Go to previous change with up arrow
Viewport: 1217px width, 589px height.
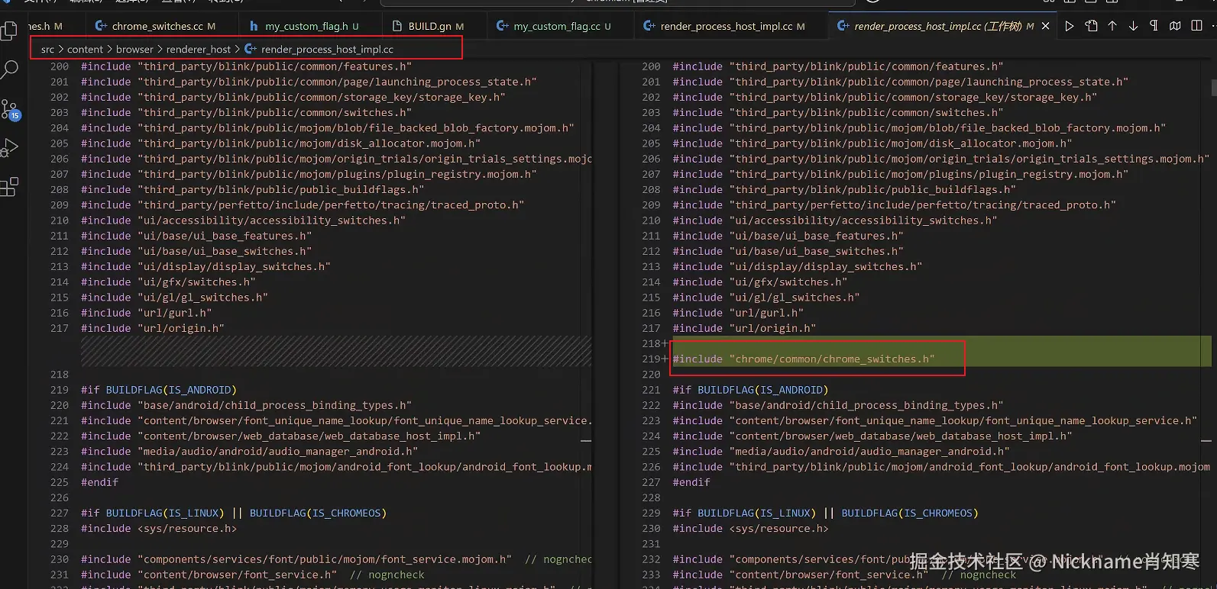[1112, 26]
